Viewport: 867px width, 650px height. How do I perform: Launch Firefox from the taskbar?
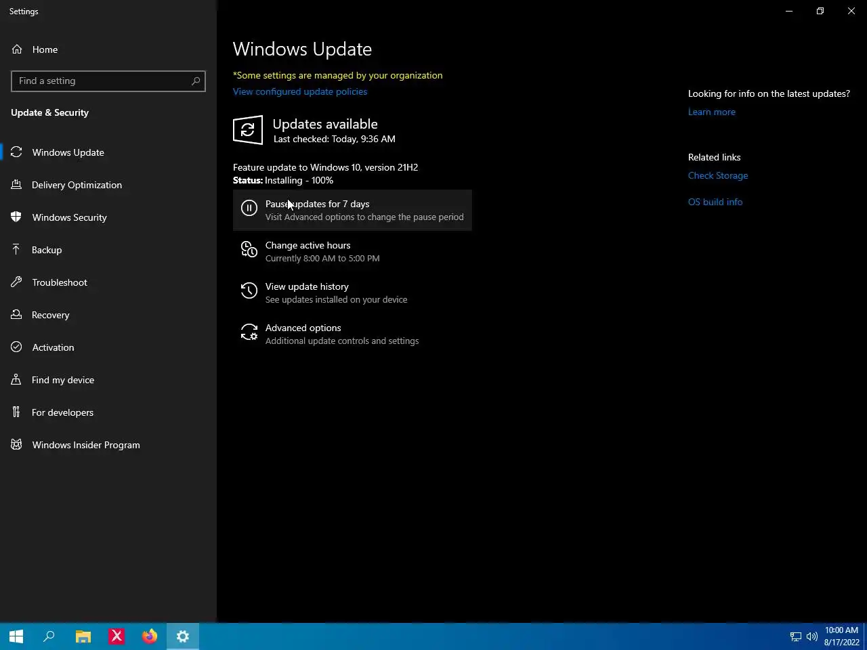(x=150, y=636)
